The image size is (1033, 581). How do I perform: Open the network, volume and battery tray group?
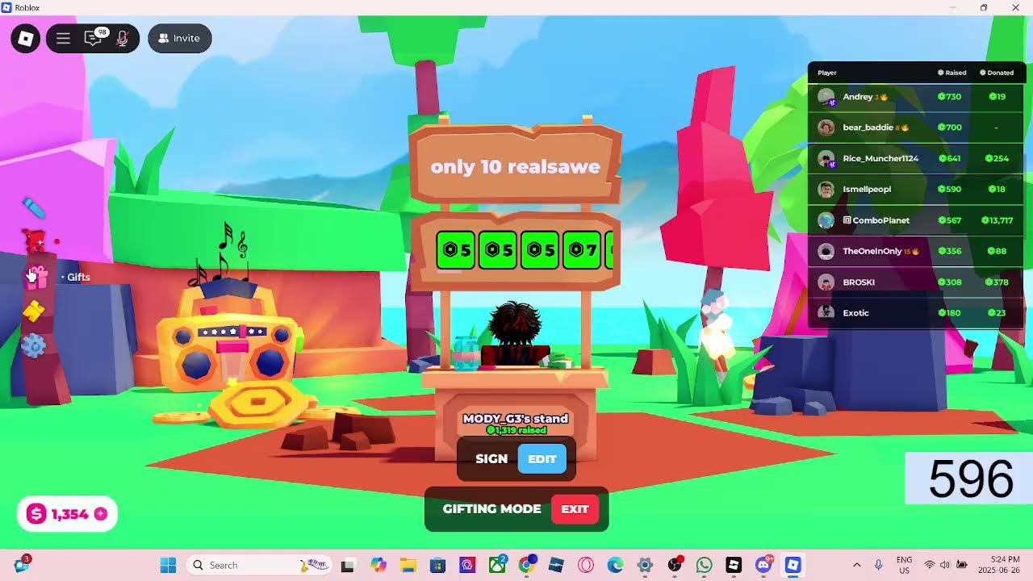pyautogui.click(x=945, y=565)
